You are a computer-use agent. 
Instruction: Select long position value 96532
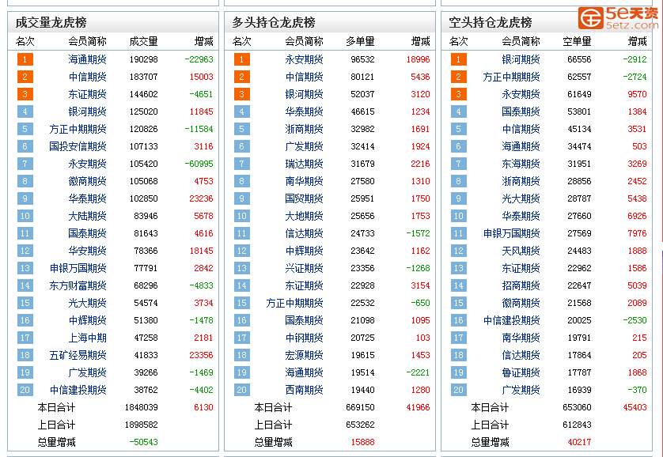click(363, 59)
